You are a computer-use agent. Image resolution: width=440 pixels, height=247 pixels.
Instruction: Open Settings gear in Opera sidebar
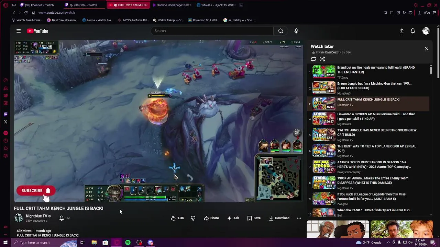[5, 156]
